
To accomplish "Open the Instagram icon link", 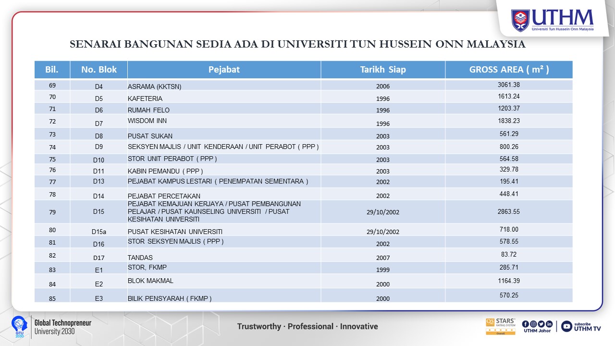I will click(x=533, y=323).
